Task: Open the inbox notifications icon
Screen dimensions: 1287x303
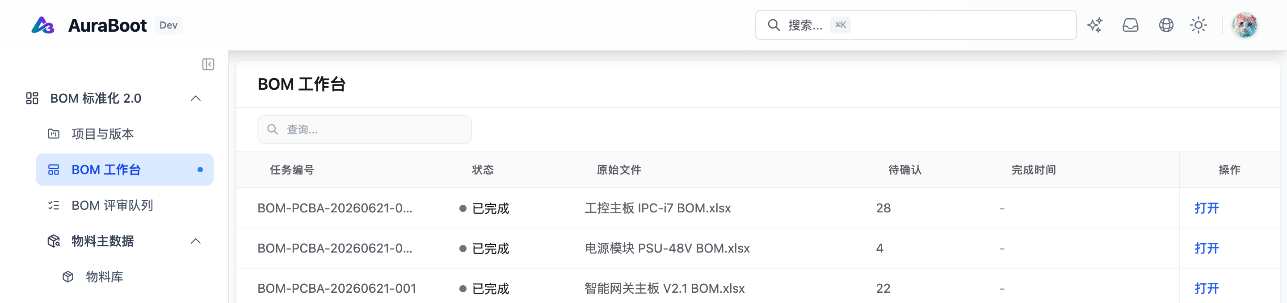Action: 1130,25
